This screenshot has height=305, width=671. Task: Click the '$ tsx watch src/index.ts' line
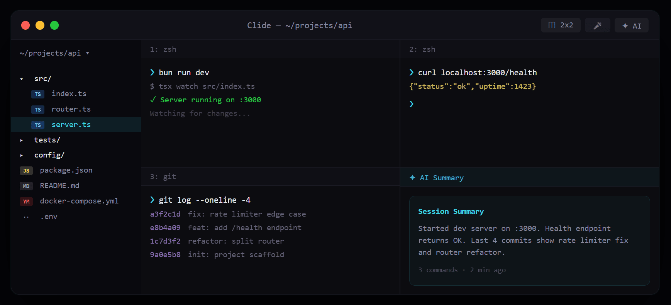202,86
